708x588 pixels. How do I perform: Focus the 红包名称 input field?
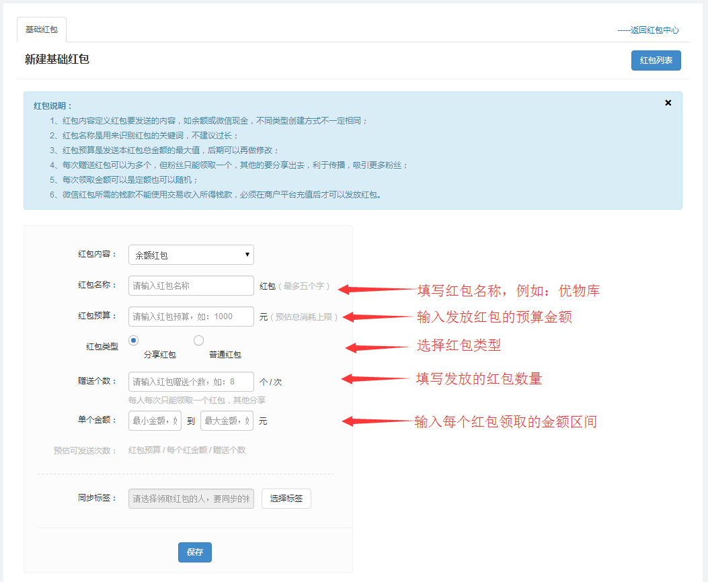click(x=191, y=286)
